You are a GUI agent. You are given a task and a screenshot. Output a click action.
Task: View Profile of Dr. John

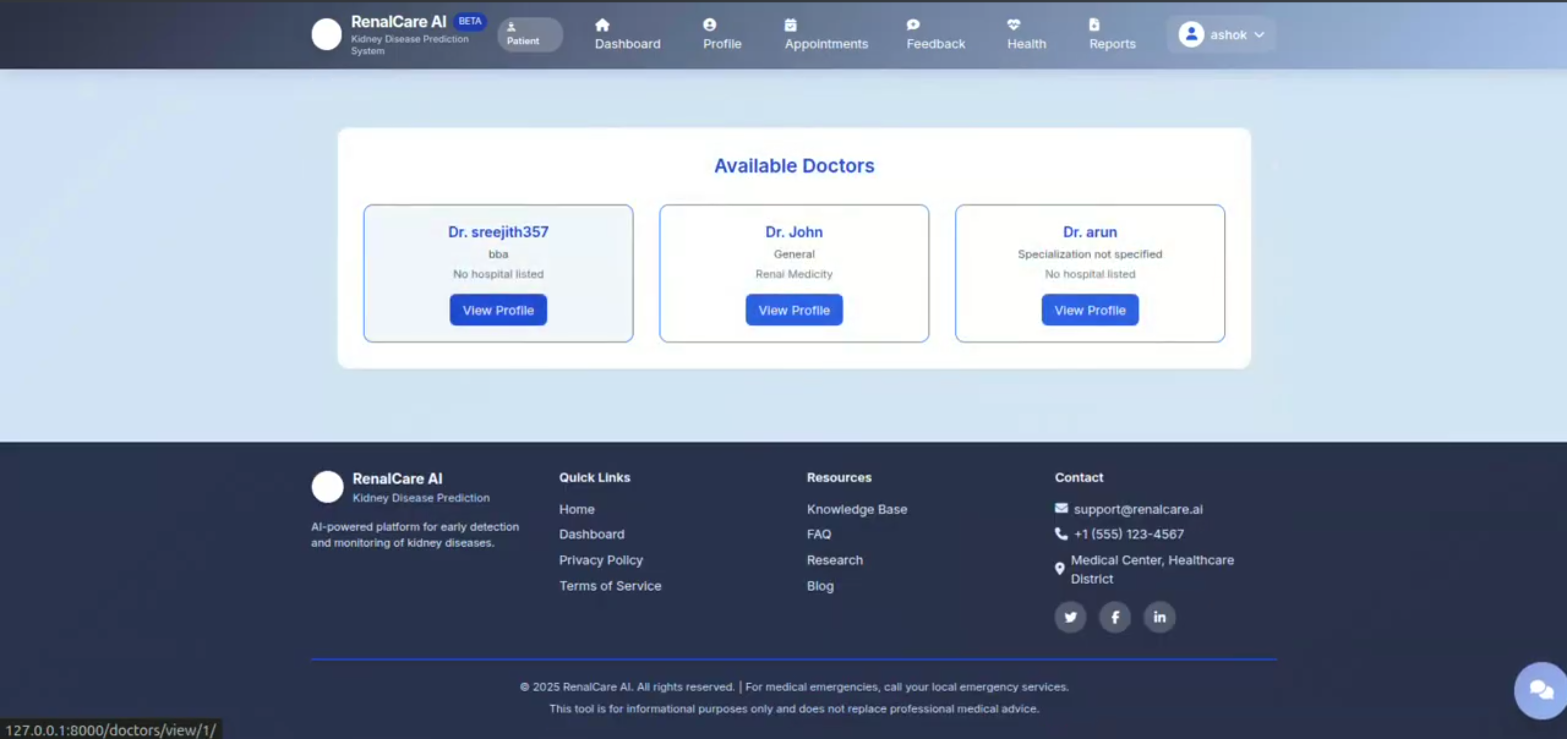(794, 310)
